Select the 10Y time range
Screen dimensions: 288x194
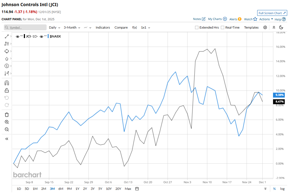coord(109,189)
